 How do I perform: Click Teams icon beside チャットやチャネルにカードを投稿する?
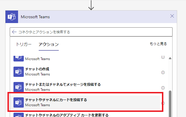[x=18, y=102]
